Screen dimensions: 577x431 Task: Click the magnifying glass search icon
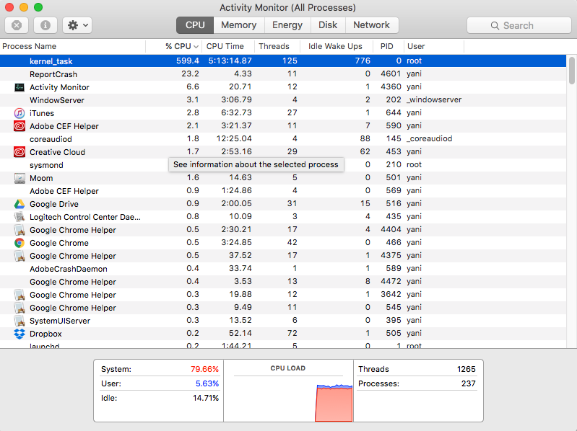tap(495, 26)
